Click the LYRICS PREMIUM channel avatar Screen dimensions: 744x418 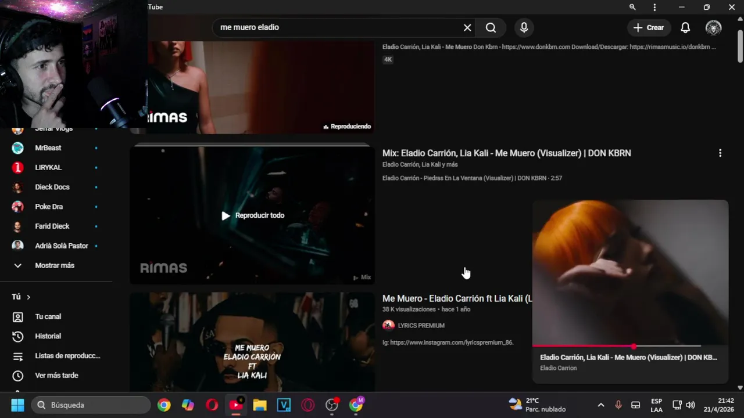tap(388, 326)
